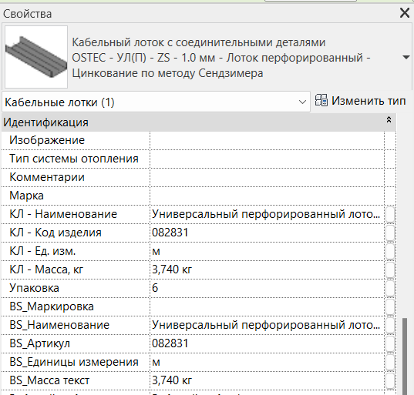This screenshot has width=414, height=395.
Task: Click КЛ - Масса, кг value 3,740 кг
Action: 172,269
